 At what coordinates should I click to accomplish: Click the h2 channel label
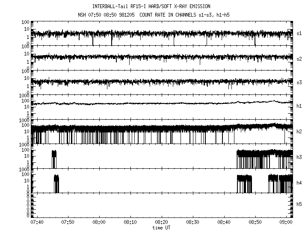point(299,131)
